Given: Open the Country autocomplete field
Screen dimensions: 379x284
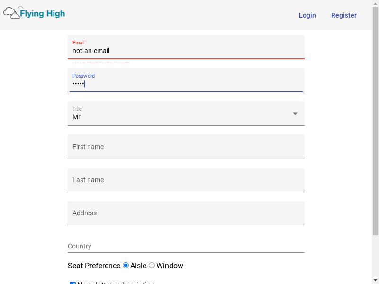Looking at the screenshot, I should [x=186, y=246].
